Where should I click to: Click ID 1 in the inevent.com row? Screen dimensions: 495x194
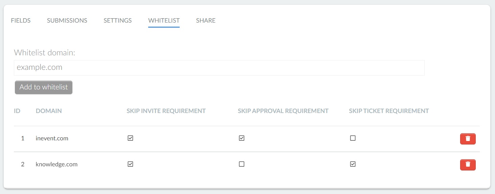(23, 138)
